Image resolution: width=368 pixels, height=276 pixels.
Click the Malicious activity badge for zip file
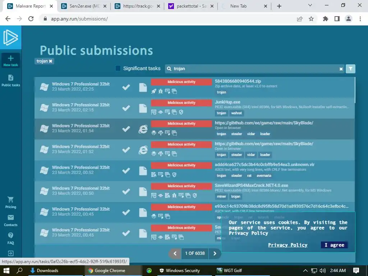181,82
